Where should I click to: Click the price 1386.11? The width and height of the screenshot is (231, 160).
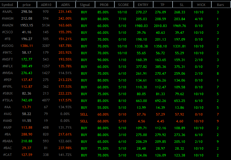tap(26, 46)
